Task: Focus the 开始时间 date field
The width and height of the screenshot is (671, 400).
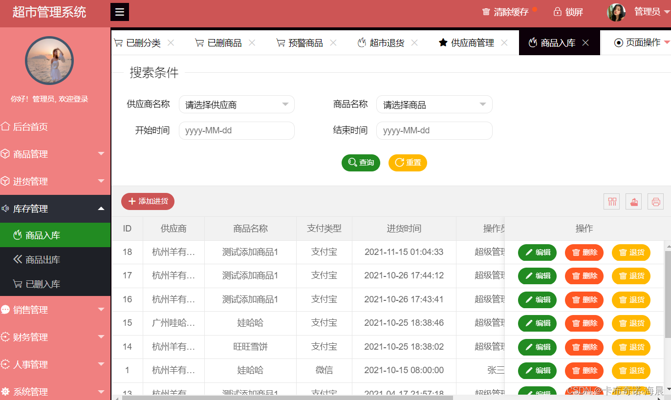Action: pos(237,130)
